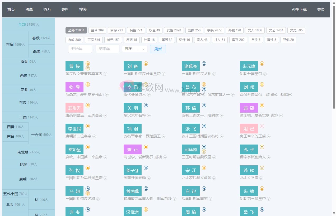Screen dimensions: 336x216
Task: Click the 雄 badge beside 曹操
Action: click(x=88, y=64)
